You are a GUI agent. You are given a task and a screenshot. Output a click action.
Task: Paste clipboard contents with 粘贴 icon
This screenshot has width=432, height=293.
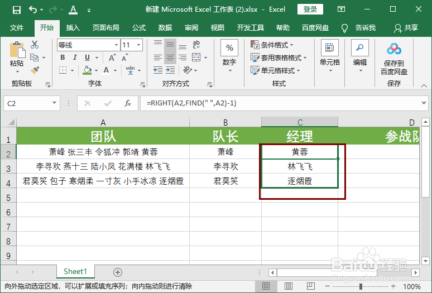(17, 50)
